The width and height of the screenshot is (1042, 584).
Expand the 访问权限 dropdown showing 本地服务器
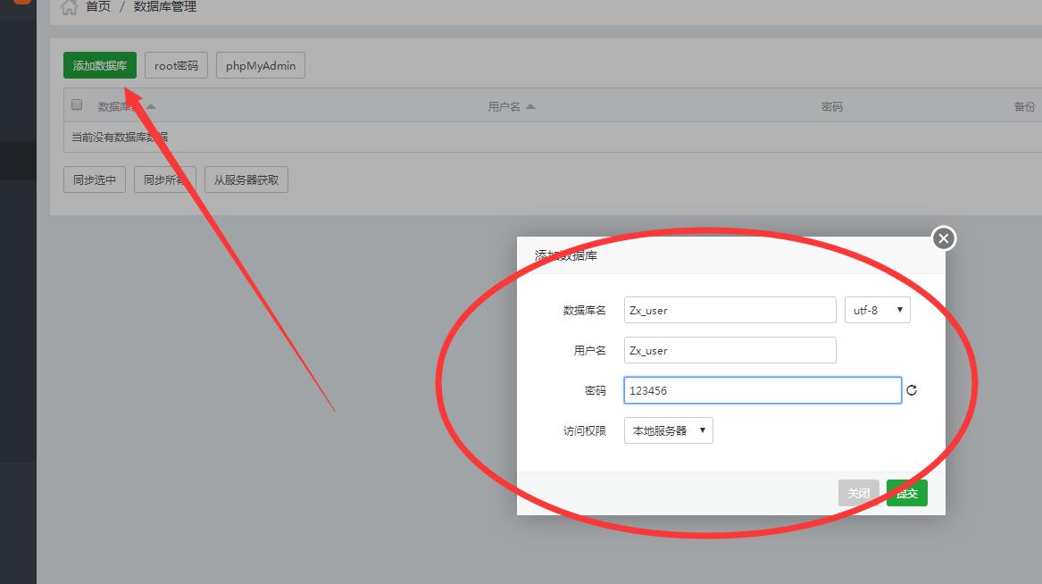(668, 430)
